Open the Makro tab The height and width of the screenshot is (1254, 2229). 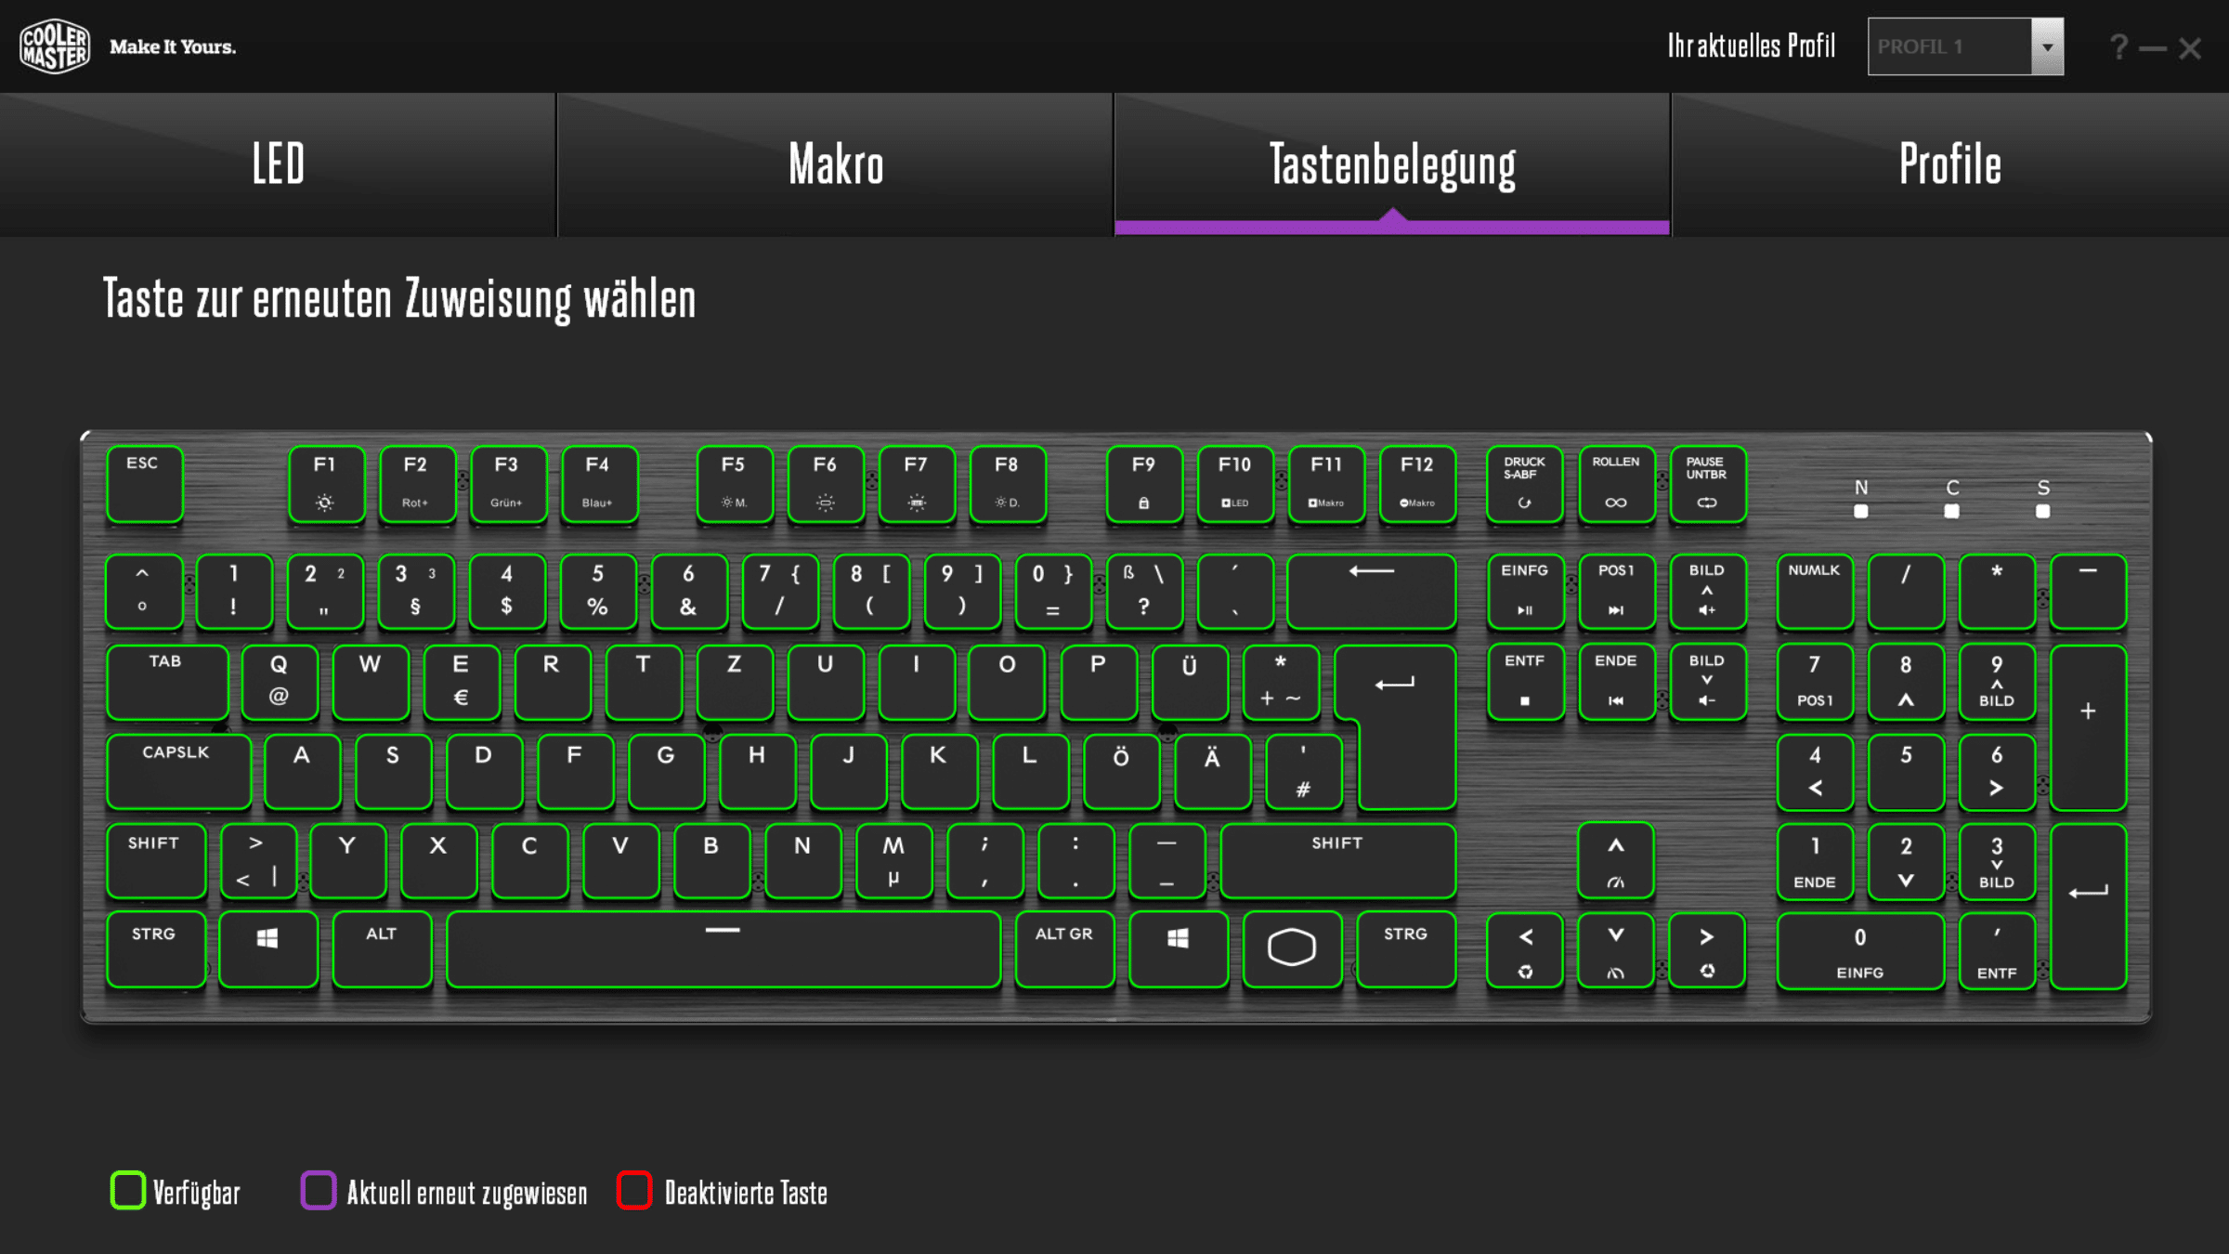pyautogui.click(x=836, y=164)
